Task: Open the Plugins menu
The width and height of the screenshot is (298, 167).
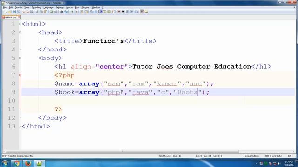Action: point(85,7)
